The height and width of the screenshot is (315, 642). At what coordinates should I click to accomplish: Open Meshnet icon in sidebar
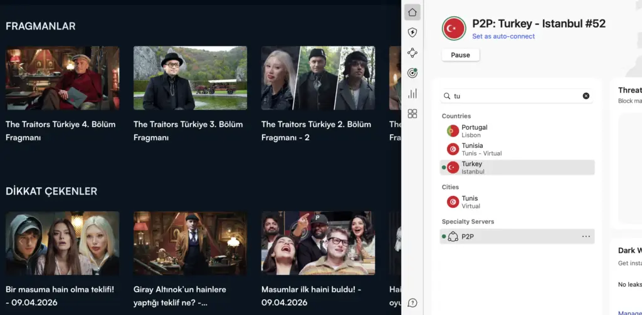click(x=412, y=53)
